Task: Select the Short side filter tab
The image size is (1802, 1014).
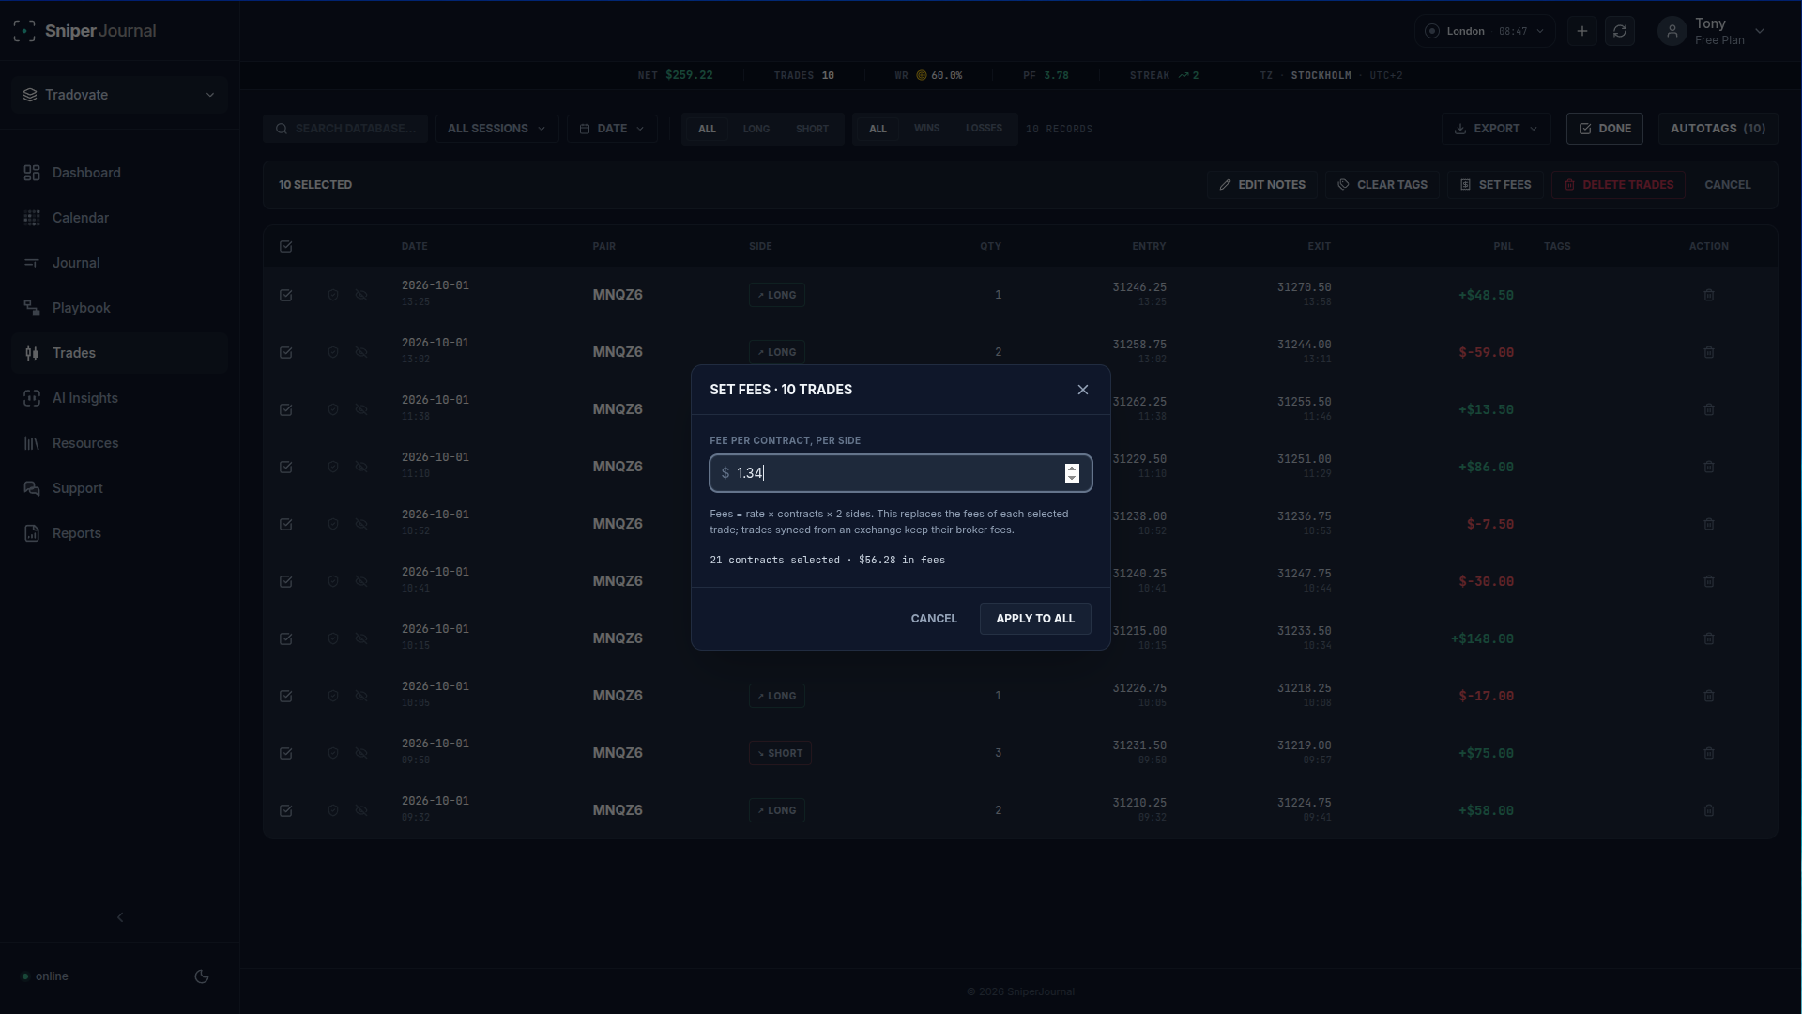Action: pyautogui.click(x=812, y=129)
